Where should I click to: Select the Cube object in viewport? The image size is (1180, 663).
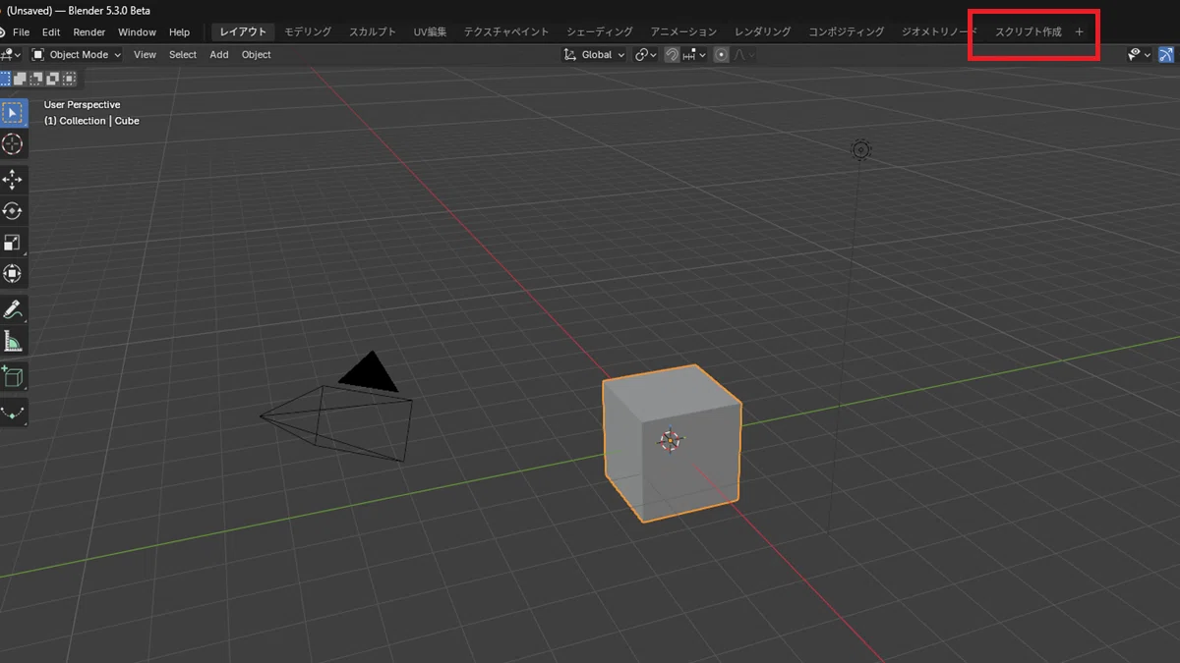point(672,442)
